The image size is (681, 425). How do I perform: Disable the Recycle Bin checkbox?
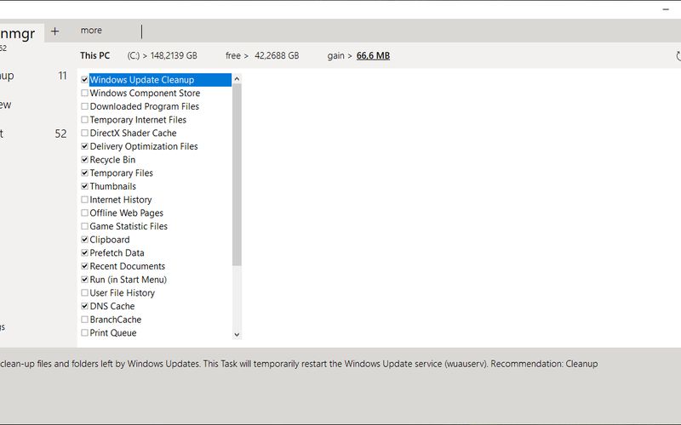coord(84,160)
